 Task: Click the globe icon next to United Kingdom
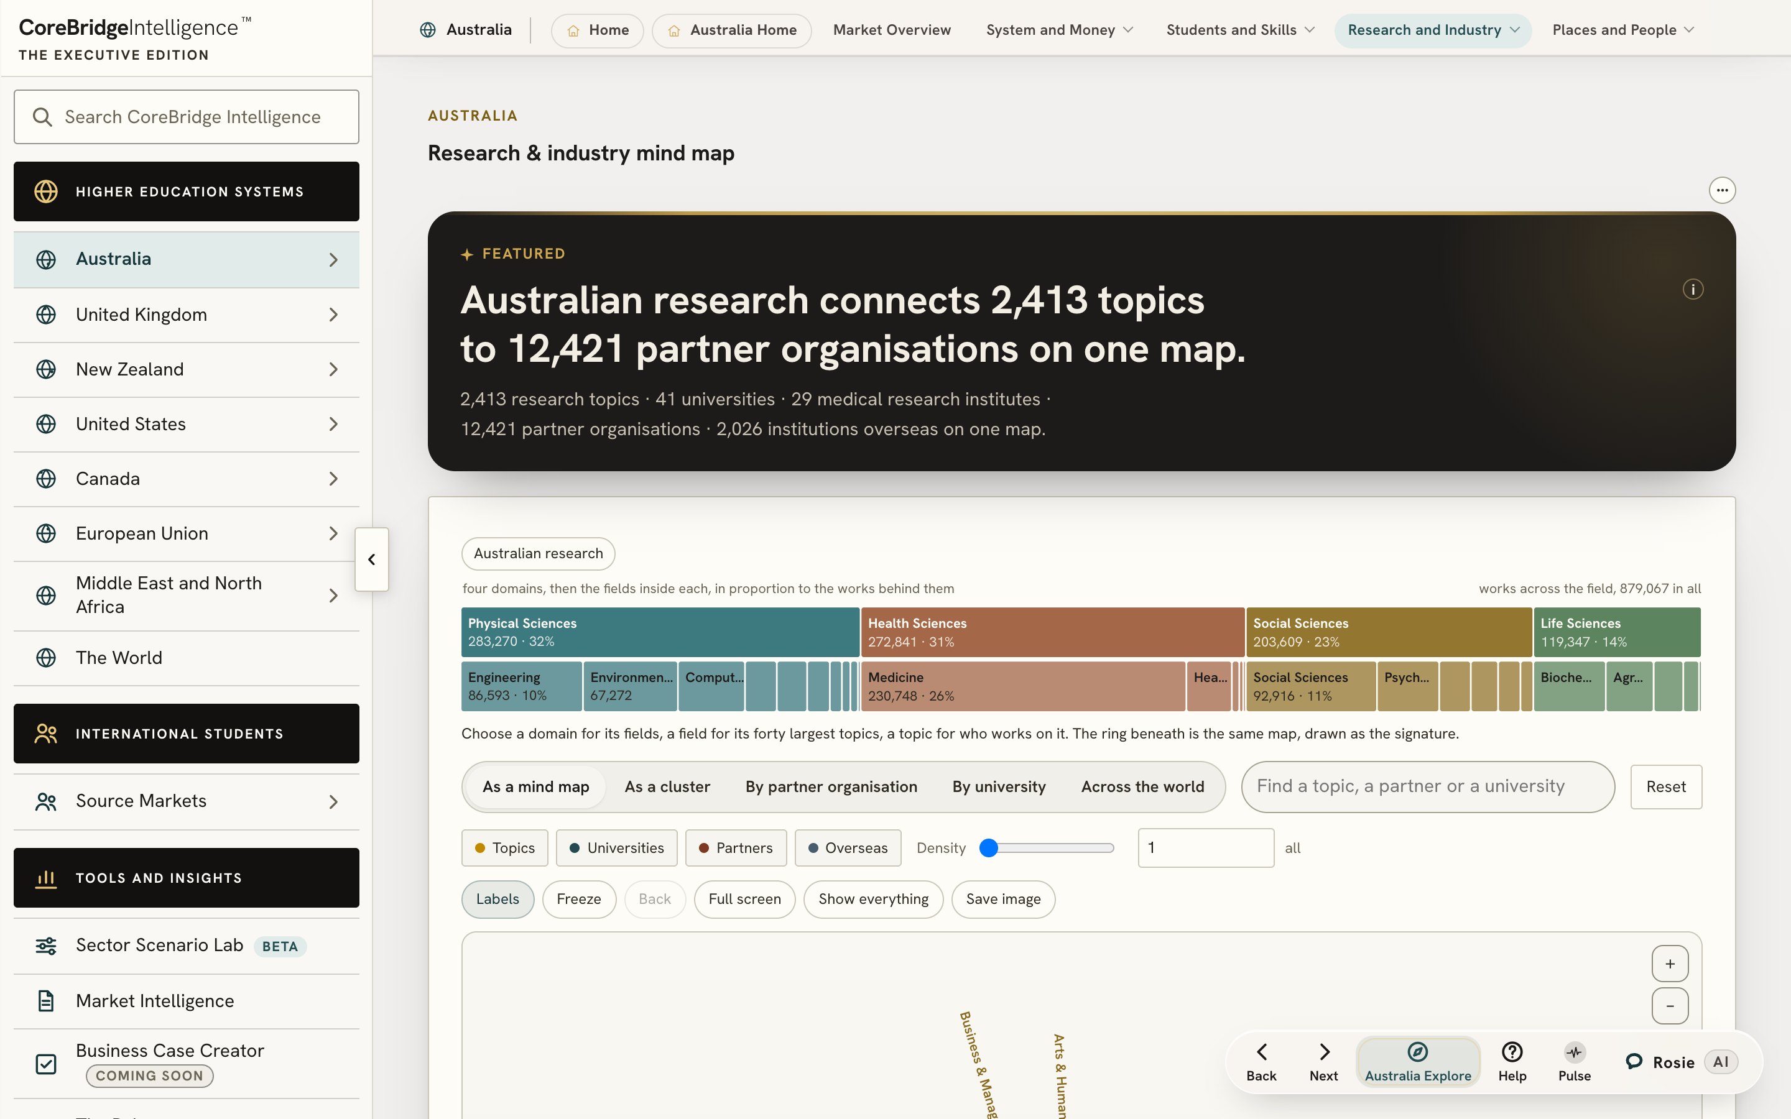(46, 315)
